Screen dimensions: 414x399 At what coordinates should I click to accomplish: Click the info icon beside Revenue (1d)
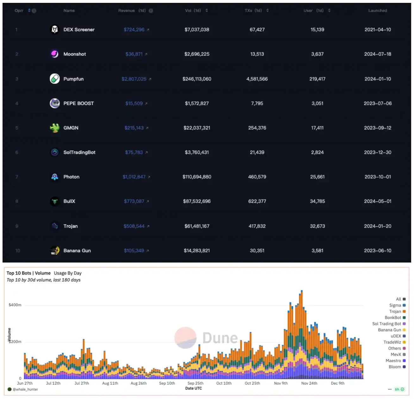[x=151, y=11]
